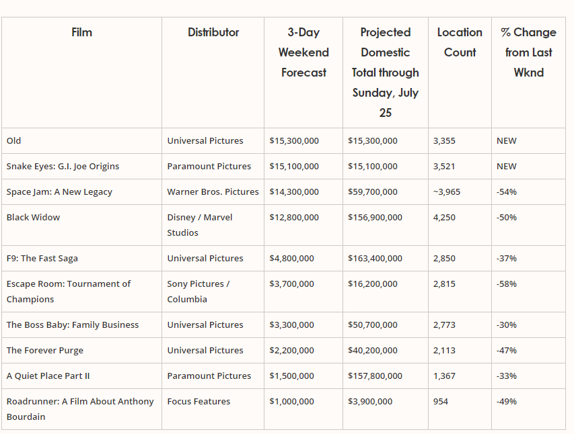Click the Film column header
The width and height of the screenshot is (574, 434).
[81, 32]
